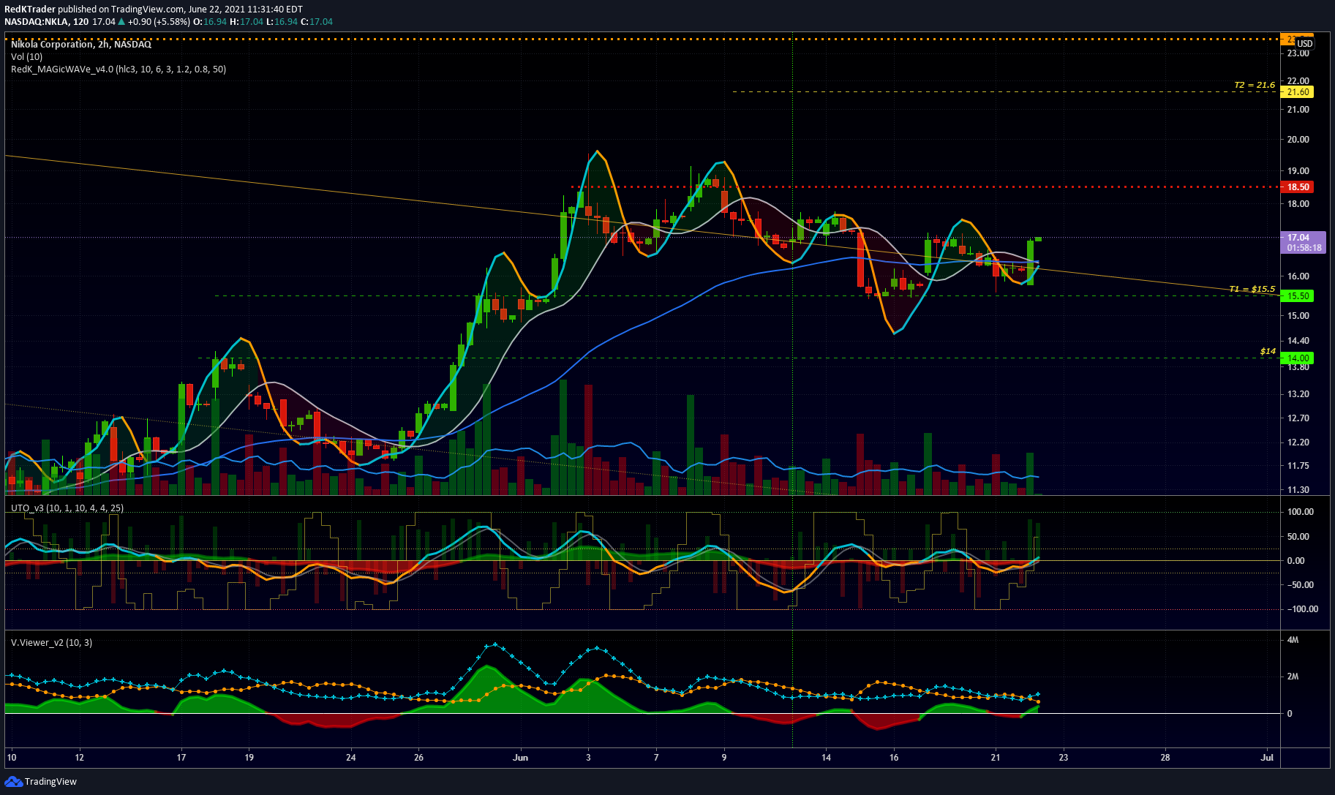Select the Nikola Corporation, 2h, NASDAQ legend title
The width and height of the screenshot is (1335, 795).
coord(81,44)
